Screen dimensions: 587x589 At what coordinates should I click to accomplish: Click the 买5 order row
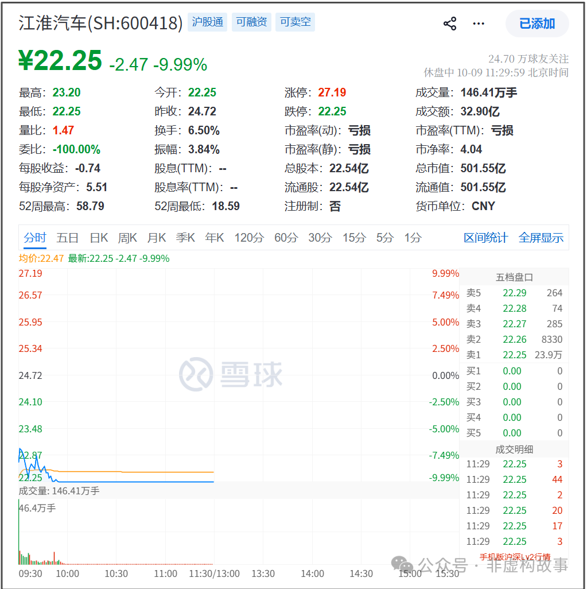(514, 433)
